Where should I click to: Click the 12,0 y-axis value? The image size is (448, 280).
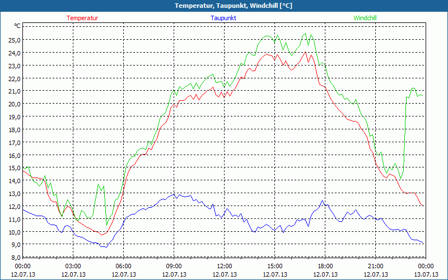[15, 206]
